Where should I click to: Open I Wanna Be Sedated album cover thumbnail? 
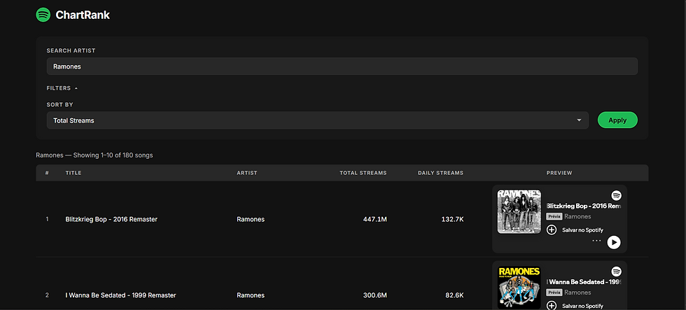point(519,288)
